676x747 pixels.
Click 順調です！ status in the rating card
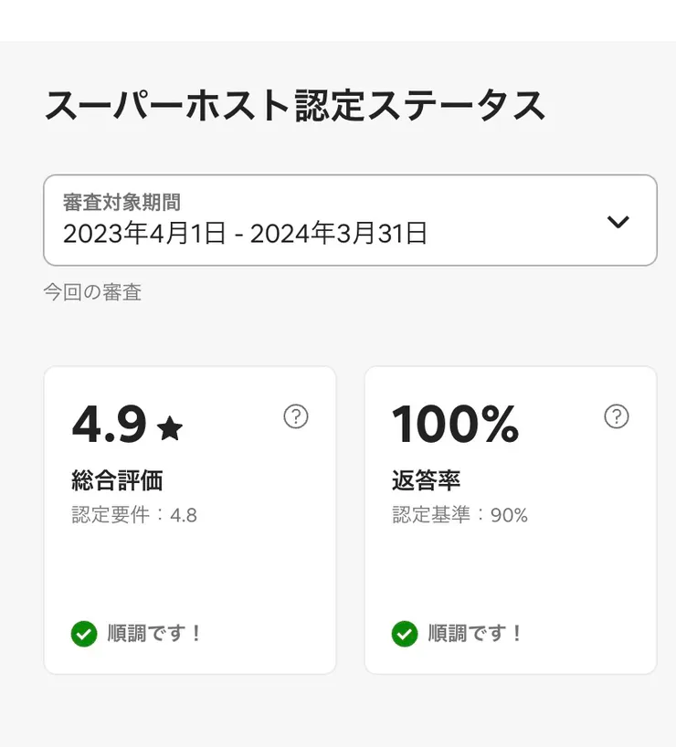(154, 633)
